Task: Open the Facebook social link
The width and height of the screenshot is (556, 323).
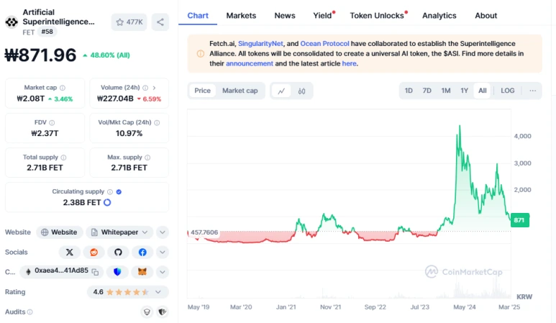Action: point(142,252)
